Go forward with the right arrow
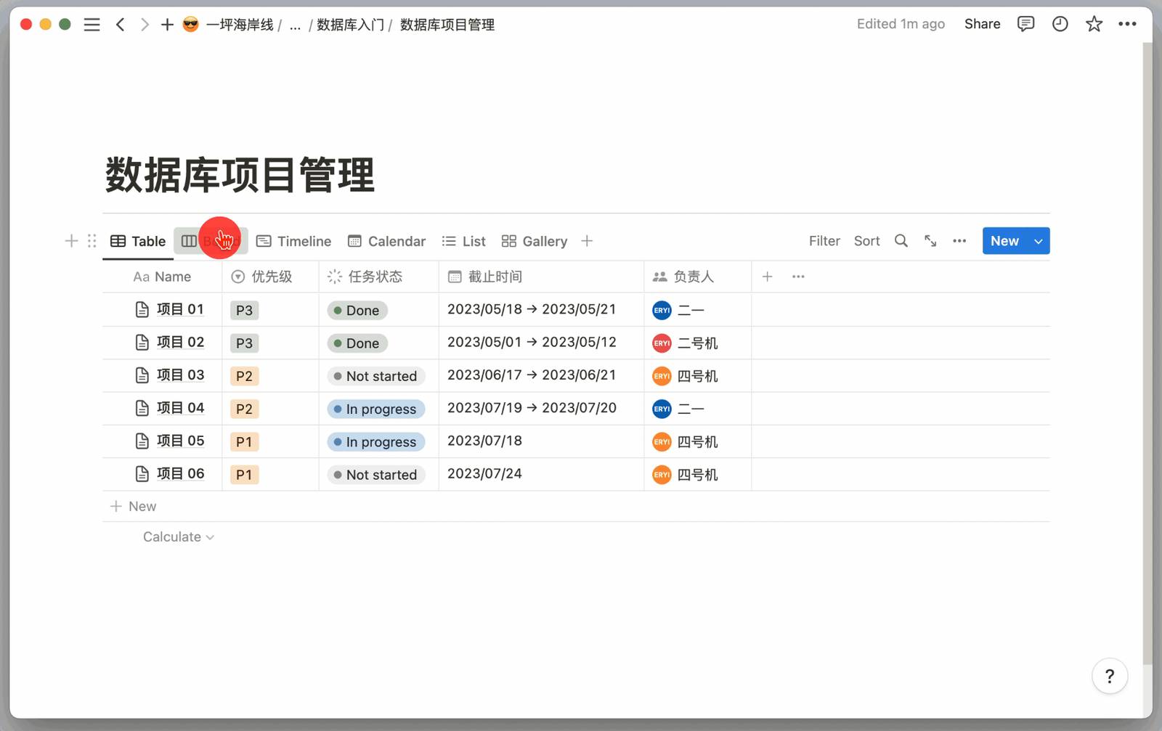The image size is (1162, 731). coord(145,25)
